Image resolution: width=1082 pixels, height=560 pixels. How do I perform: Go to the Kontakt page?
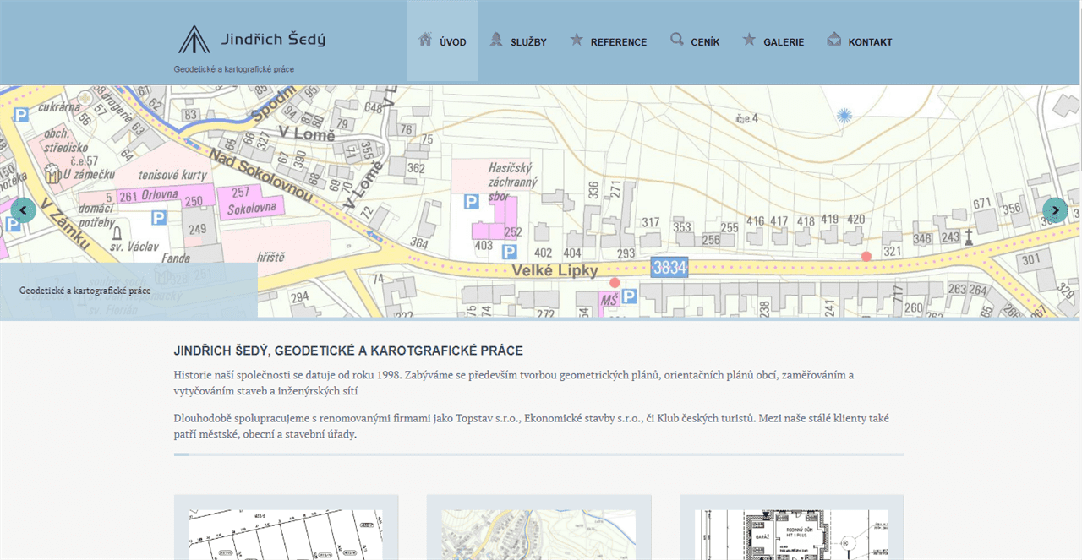click(x=861, y=41)
